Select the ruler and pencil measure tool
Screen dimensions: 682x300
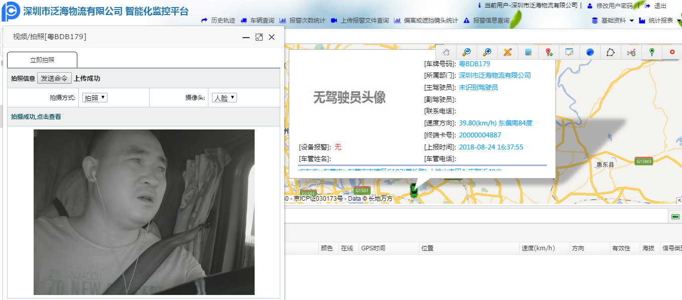tap(508, 52)
